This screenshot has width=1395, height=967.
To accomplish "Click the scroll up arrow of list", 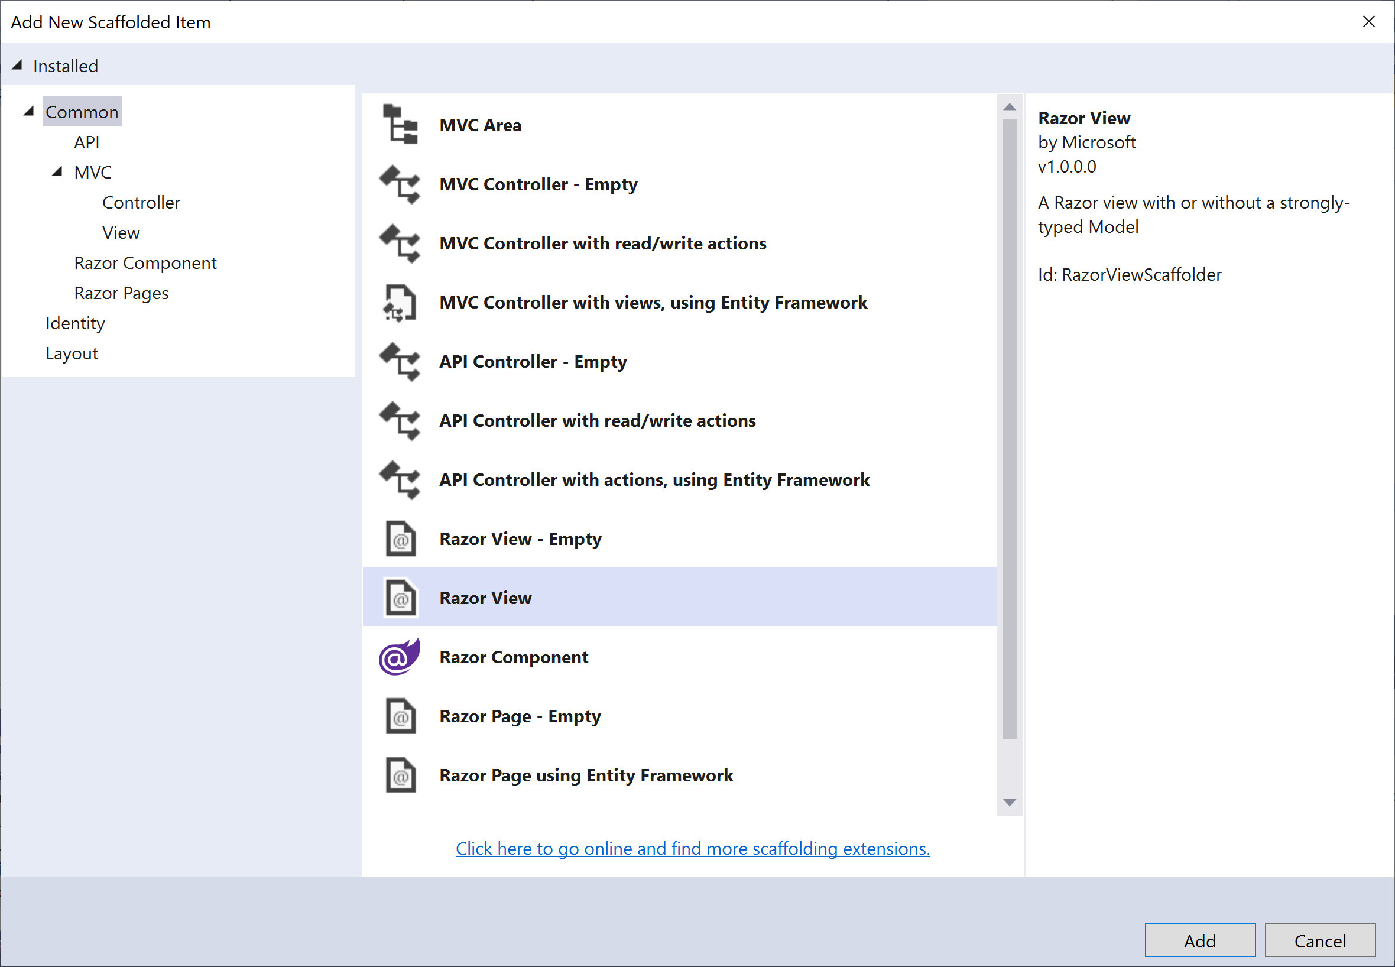I will pyautogui.click(x=1009, y=107).
